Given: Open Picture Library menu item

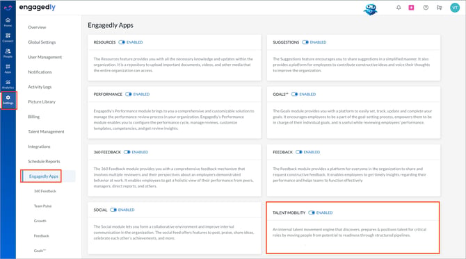Looking at the screenshot, I should click(x=42, y=102).
